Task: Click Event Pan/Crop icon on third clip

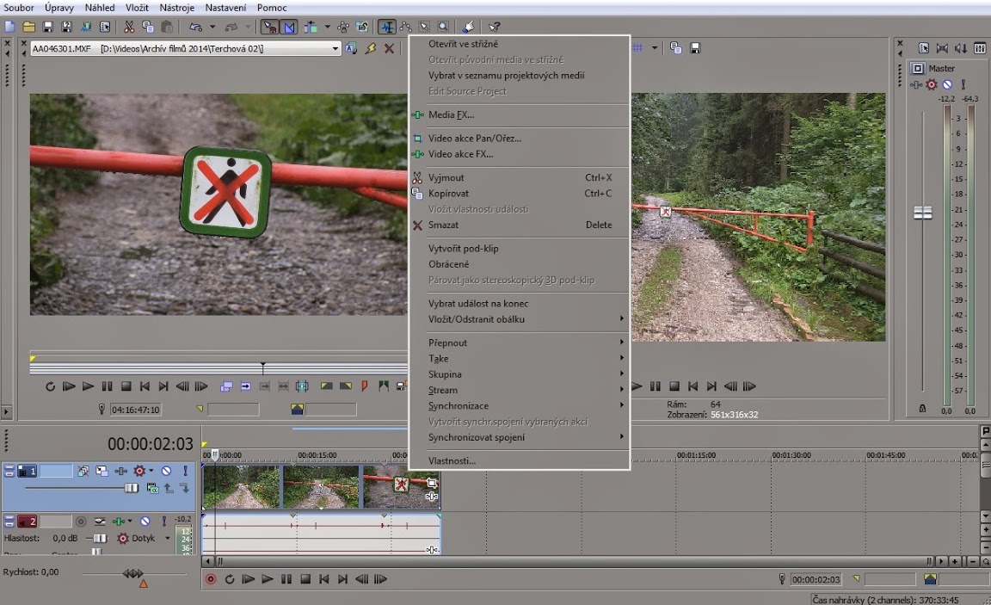Action: (x=432, y=484)
